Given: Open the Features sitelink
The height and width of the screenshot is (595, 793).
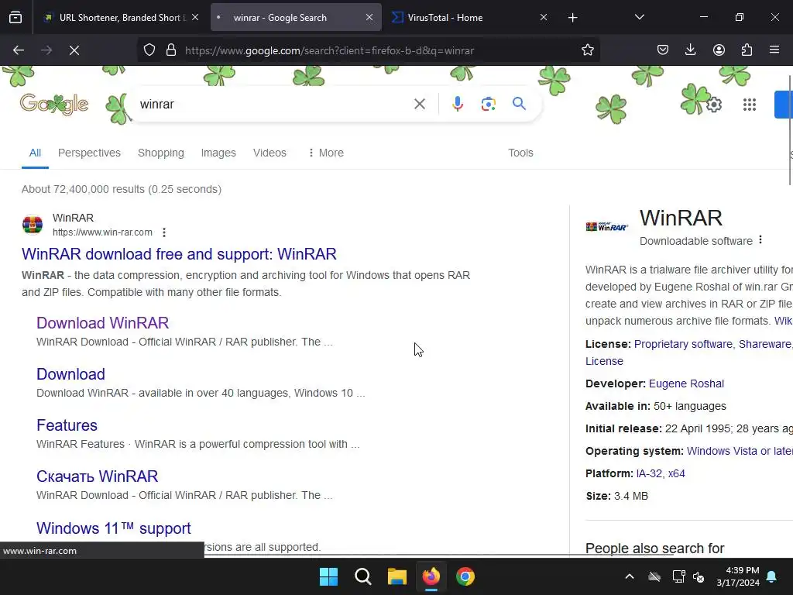Looking at the screenshot, I should [67, 425].
